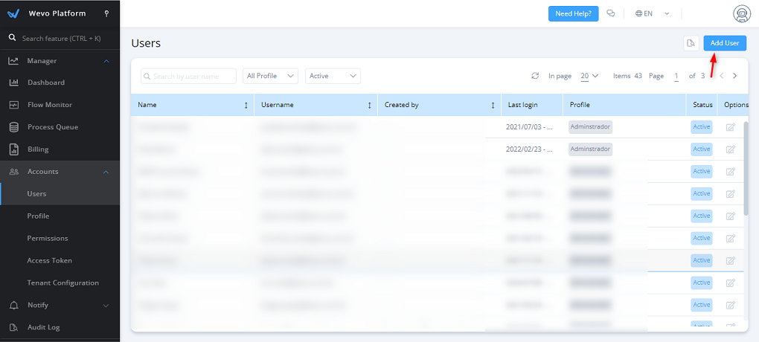Screen dimensions: 759x342
Task: Sort by Username column arrows
Action: [x=369, y=105]
